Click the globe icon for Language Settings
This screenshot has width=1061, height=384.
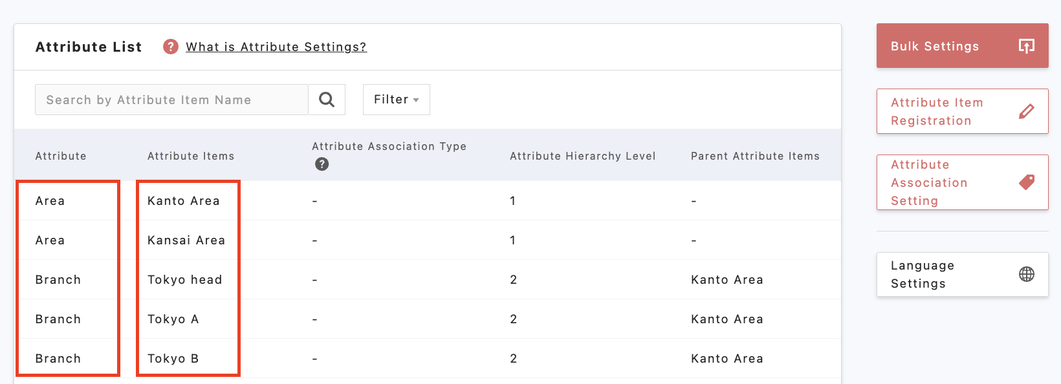pos(1027,274)
